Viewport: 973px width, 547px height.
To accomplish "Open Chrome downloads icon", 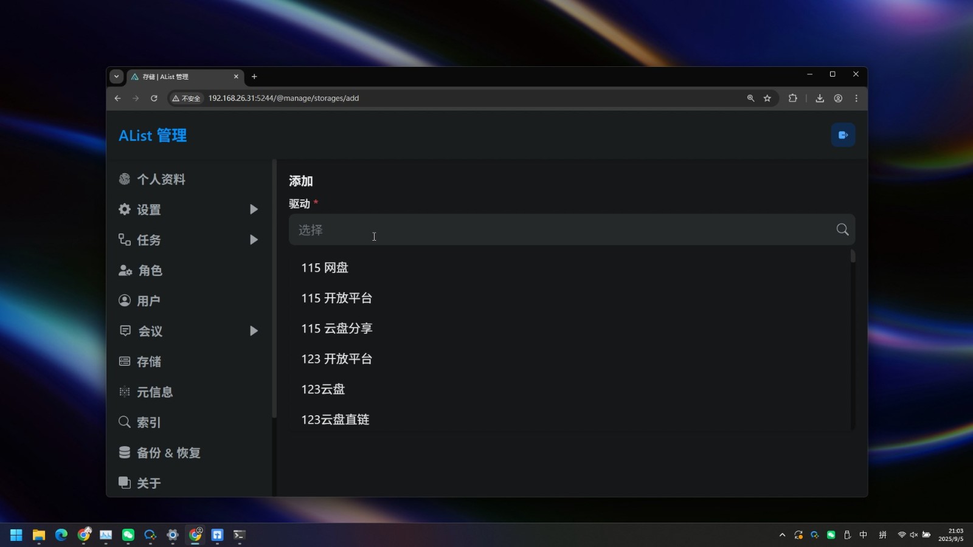I will click(820, 98).
